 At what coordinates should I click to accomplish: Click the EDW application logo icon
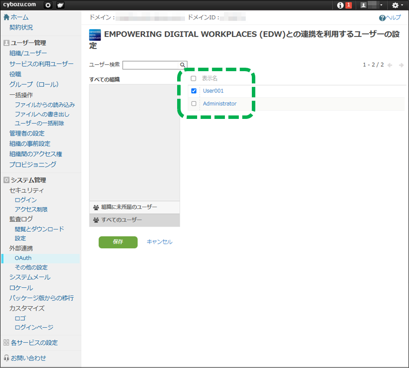click(x=95, y=35)
